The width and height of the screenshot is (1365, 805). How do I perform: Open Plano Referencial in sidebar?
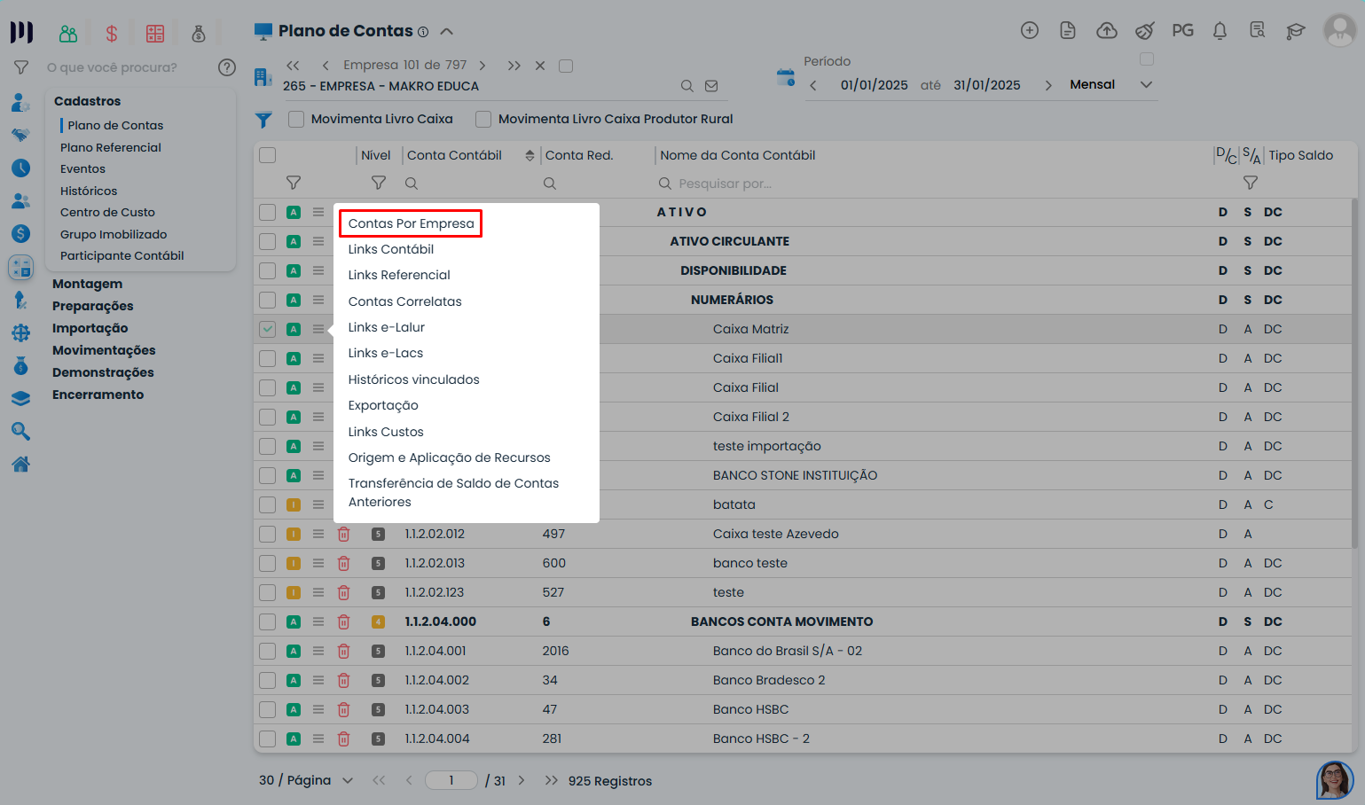click(111, 147)
